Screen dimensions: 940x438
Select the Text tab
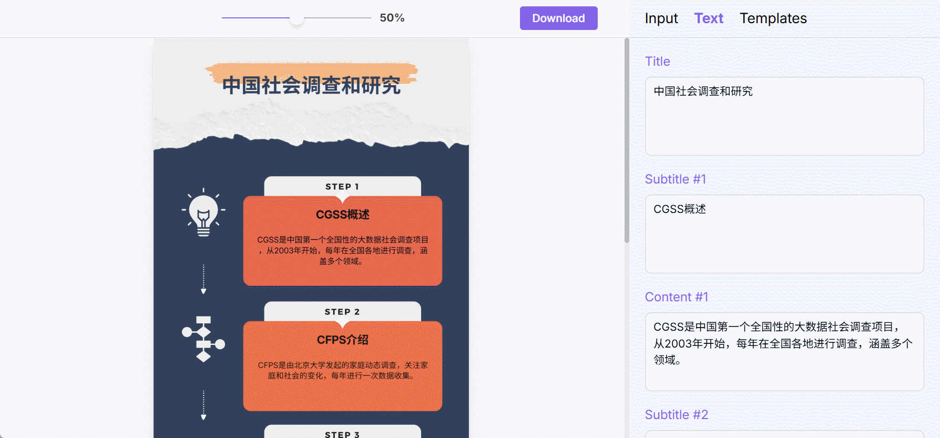(x=709, y=18)
